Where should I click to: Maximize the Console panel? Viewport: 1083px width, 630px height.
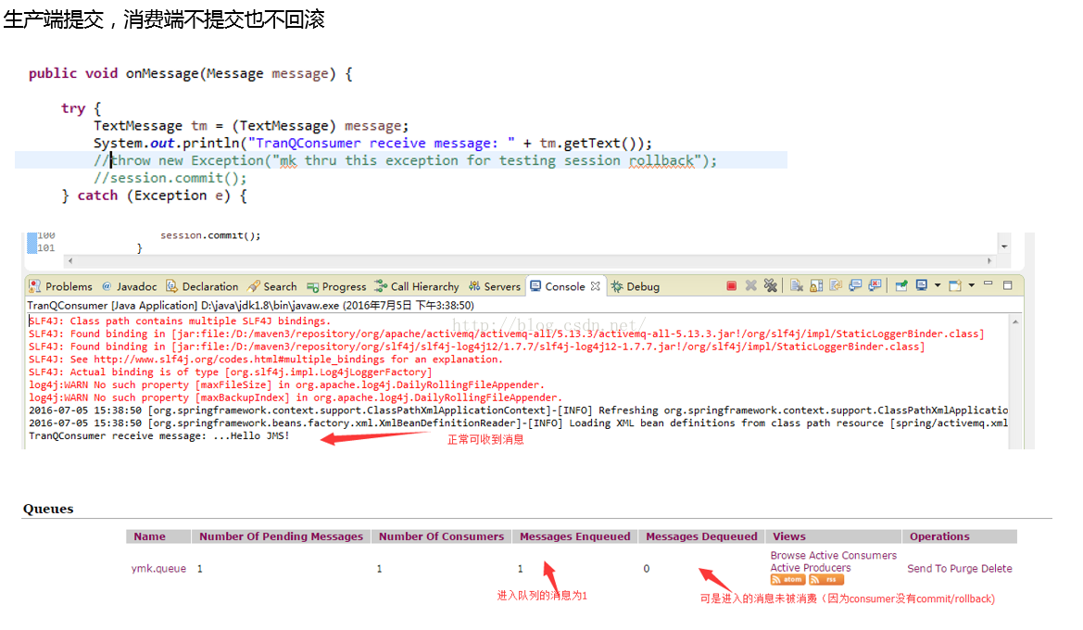click(1007, 285)
